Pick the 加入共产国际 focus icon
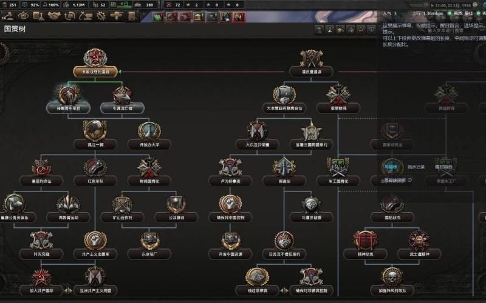The height and width of the screenshot is (303, 486). (x=41, y=276)
